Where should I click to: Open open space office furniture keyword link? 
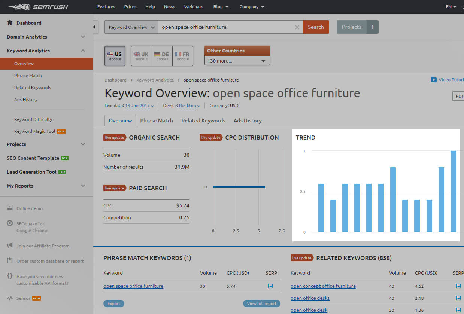click(x=133, y=286)
